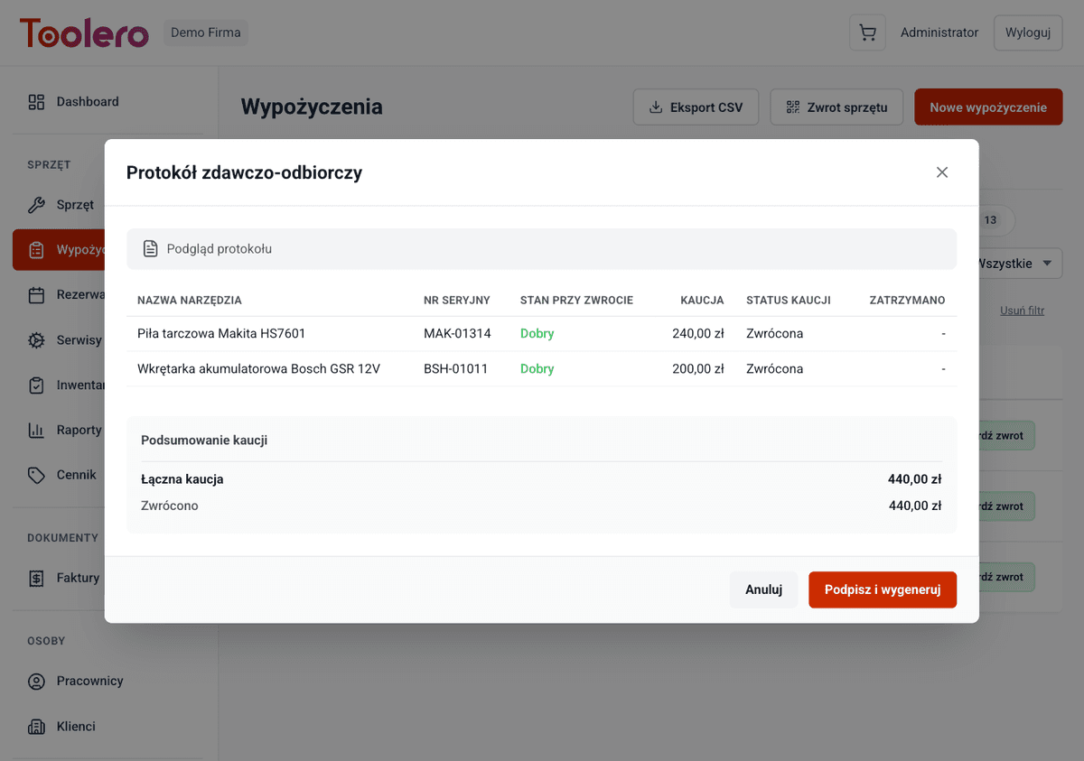Start a Nowe wypożyczenie

988,107
